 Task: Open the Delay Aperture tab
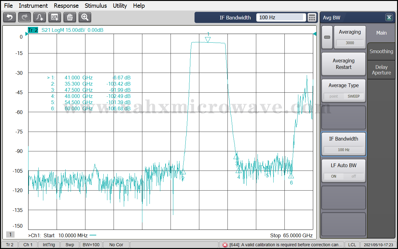click(x=381, y=70)
